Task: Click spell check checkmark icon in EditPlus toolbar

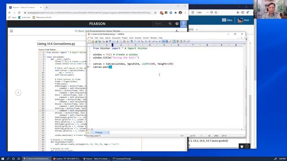Action: click(x=170, y=42)
